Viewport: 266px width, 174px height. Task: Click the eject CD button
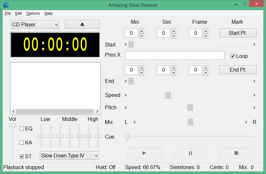pyautogui.click(x=82, y=24)
